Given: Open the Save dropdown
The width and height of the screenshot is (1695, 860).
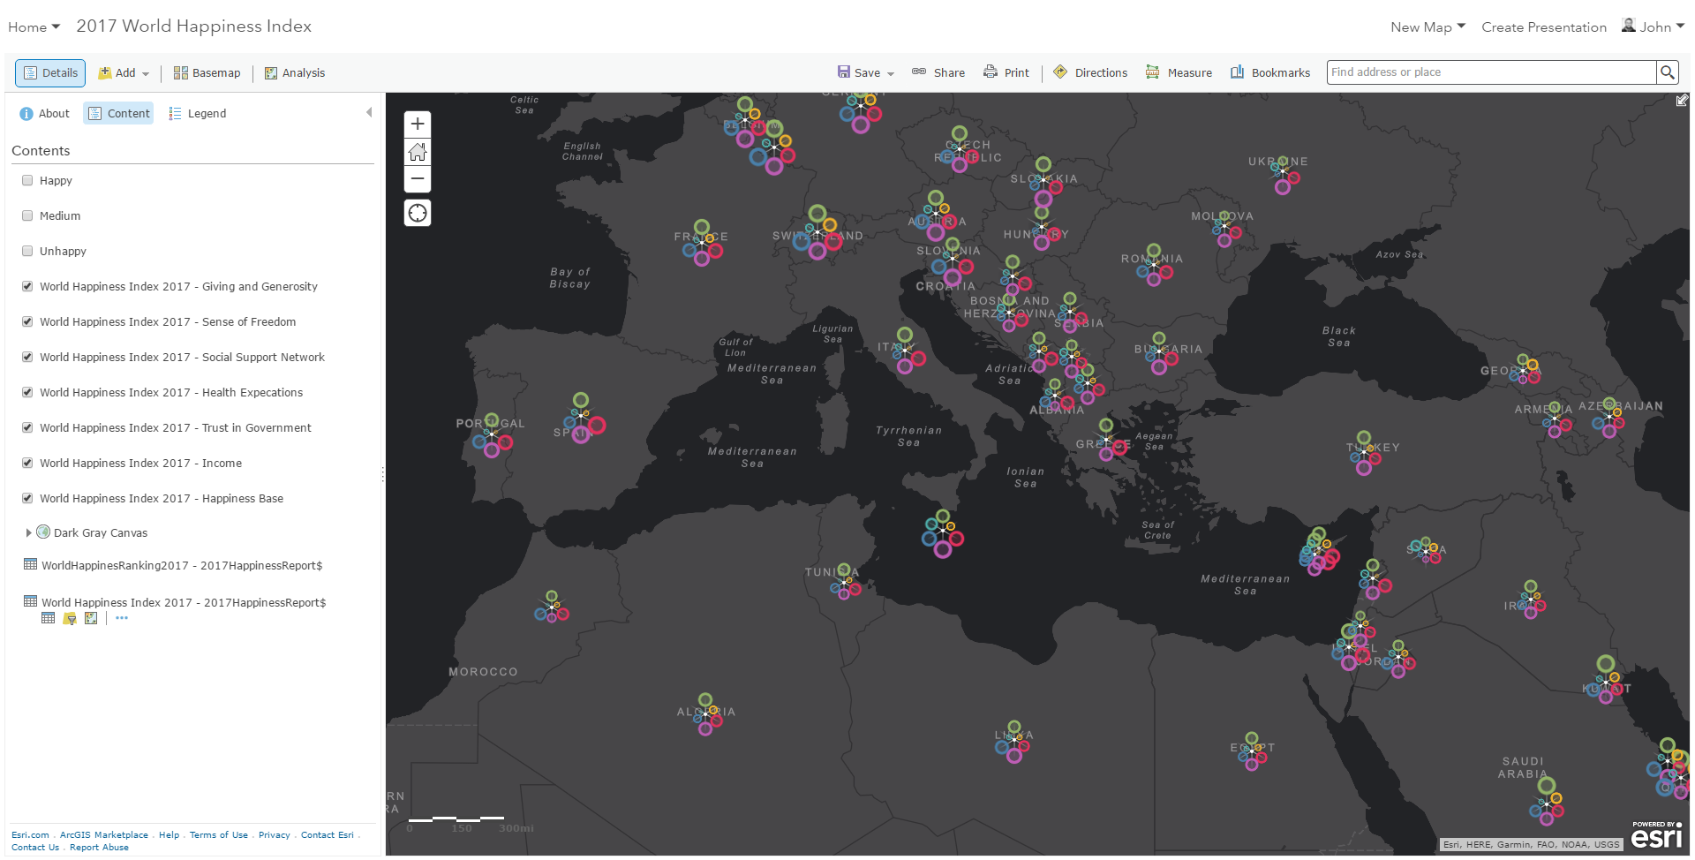Looking at the screenshot, I should (866, 72).
